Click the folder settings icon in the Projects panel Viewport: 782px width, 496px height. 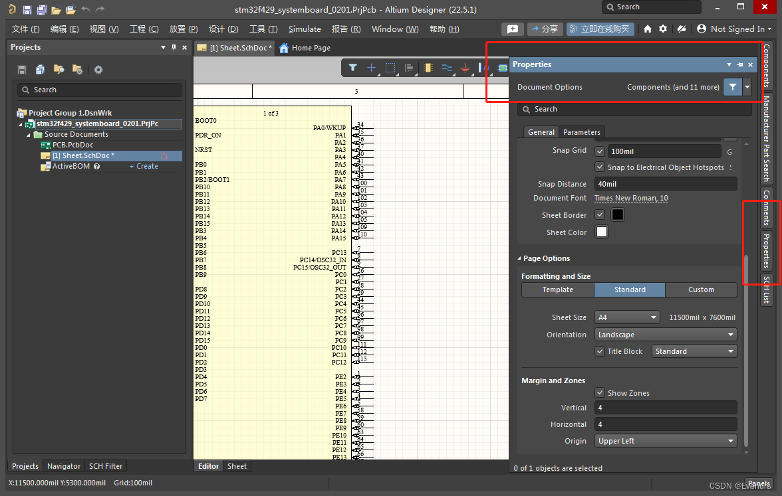(x=77, y=69)
